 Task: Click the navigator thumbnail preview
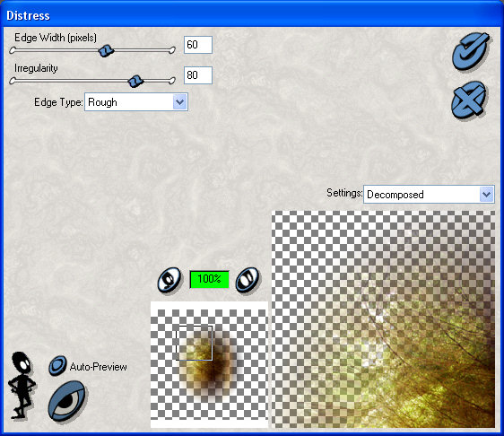209,364
